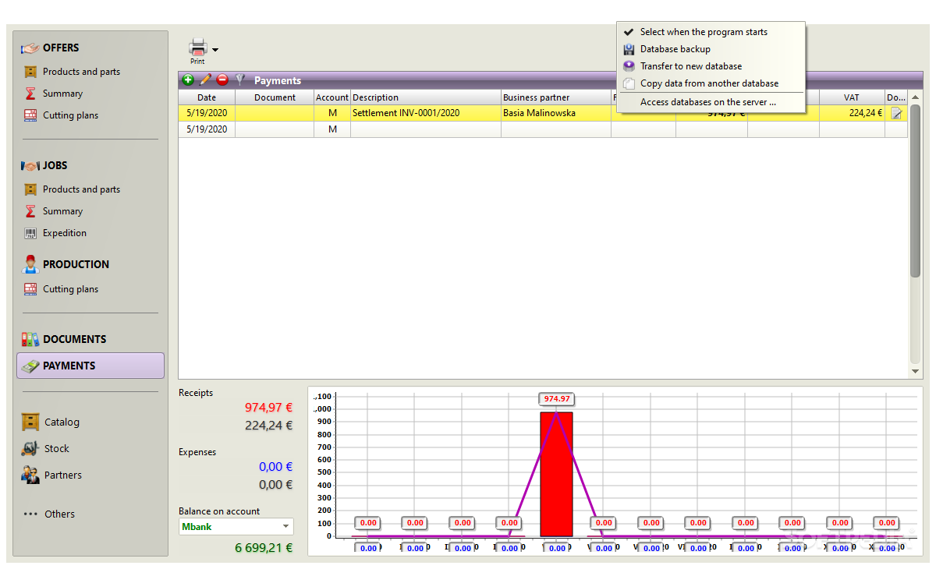Click the Expedition barcode icon
Image resolution: width=936 pixels, height=569 pixels.
point(30,233)
